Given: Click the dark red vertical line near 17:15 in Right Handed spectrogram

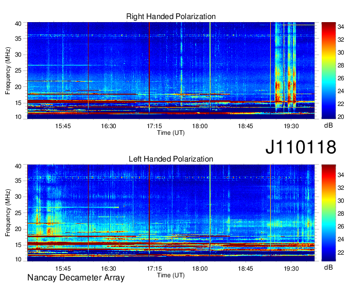Looking at the screenshot, I should tap(149, 68).
